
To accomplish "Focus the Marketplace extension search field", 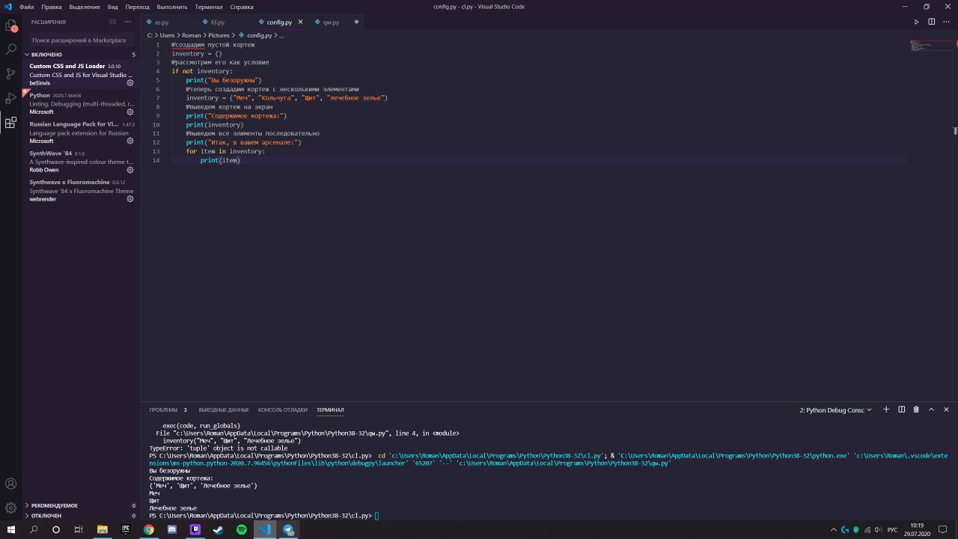I will pyautogui.click(x=81, y=40).
